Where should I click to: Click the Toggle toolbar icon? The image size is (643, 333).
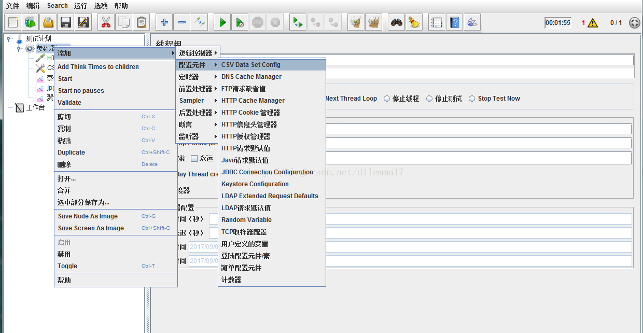click(200, 22)
